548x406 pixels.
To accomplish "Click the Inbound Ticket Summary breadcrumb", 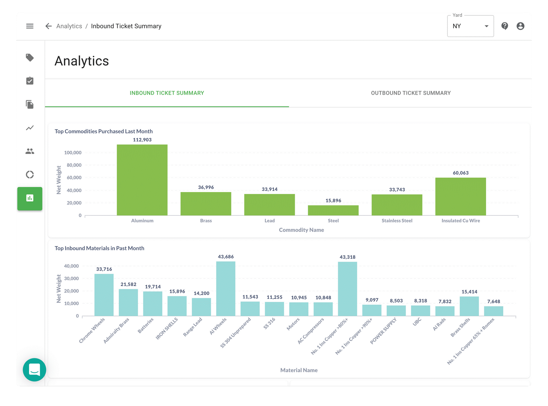I will [x=126, y=26].
